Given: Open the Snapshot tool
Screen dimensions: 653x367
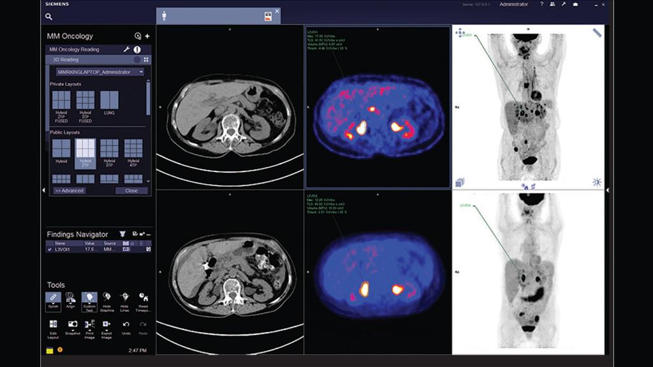Looking at the screenshot, I should [x=71, y=323].
